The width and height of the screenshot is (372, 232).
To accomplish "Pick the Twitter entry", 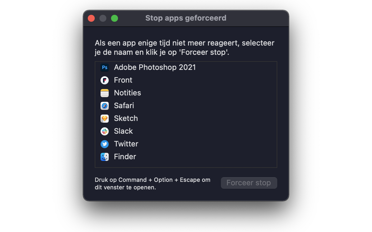I will (x=186, y=144).
